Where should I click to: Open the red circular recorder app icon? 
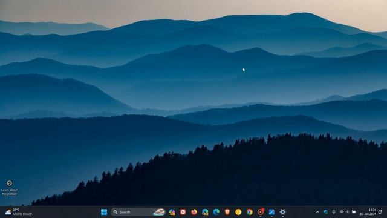coord(261,212)
